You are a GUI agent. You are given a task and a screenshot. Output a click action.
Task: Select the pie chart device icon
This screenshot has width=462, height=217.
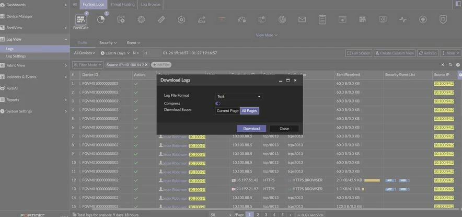pos(101,20)
